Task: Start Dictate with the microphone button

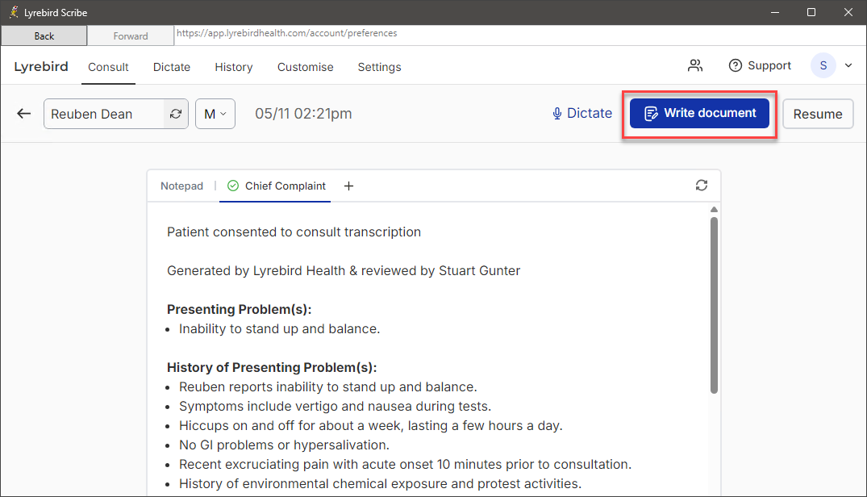Action: (x=581, y=113)
